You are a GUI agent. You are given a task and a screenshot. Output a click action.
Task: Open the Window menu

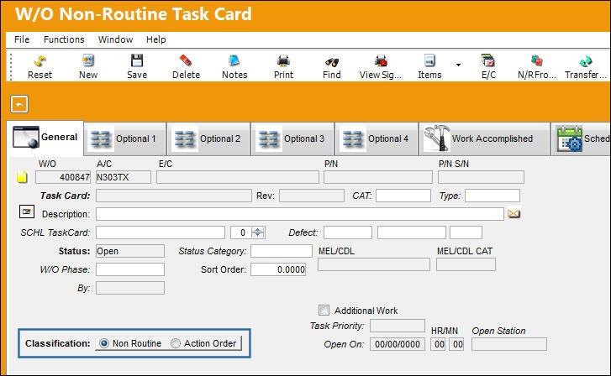115,39
